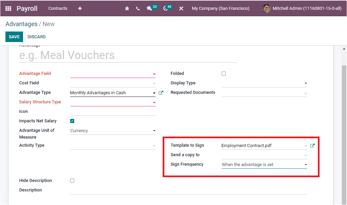347x205 pixels.
Task: Activate the debug bug icon
Action: (x=127, y=8)
